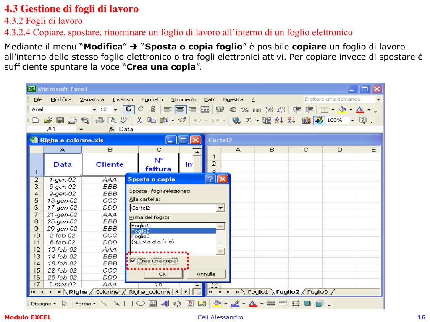This screenshot has width=430, height=322.
Task: Open the Strumenti menu
Action: pos(183,99)
